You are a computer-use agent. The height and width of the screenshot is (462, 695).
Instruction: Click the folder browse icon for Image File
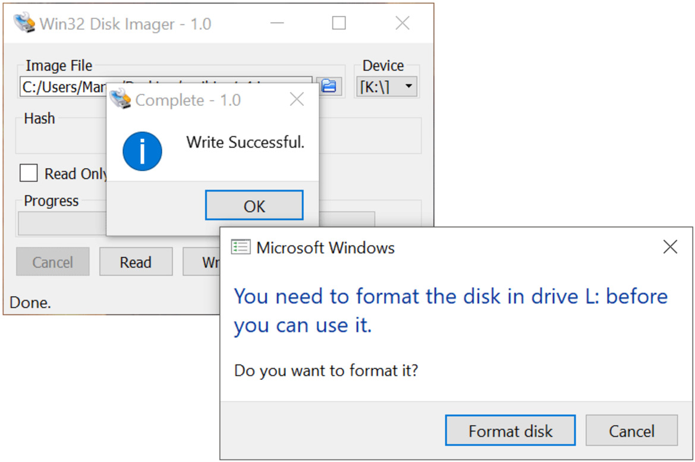coord(329,86)
